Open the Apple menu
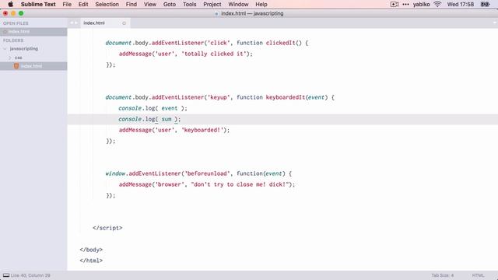Viewport: 498px width, 280px height. 10,4
